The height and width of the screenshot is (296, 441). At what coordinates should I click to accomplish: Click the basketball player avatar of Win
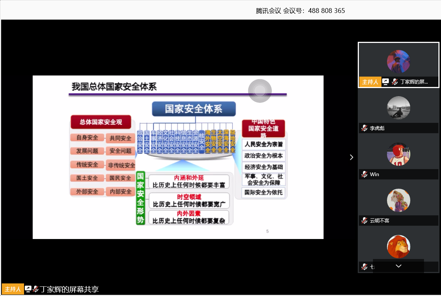[398, 154]
